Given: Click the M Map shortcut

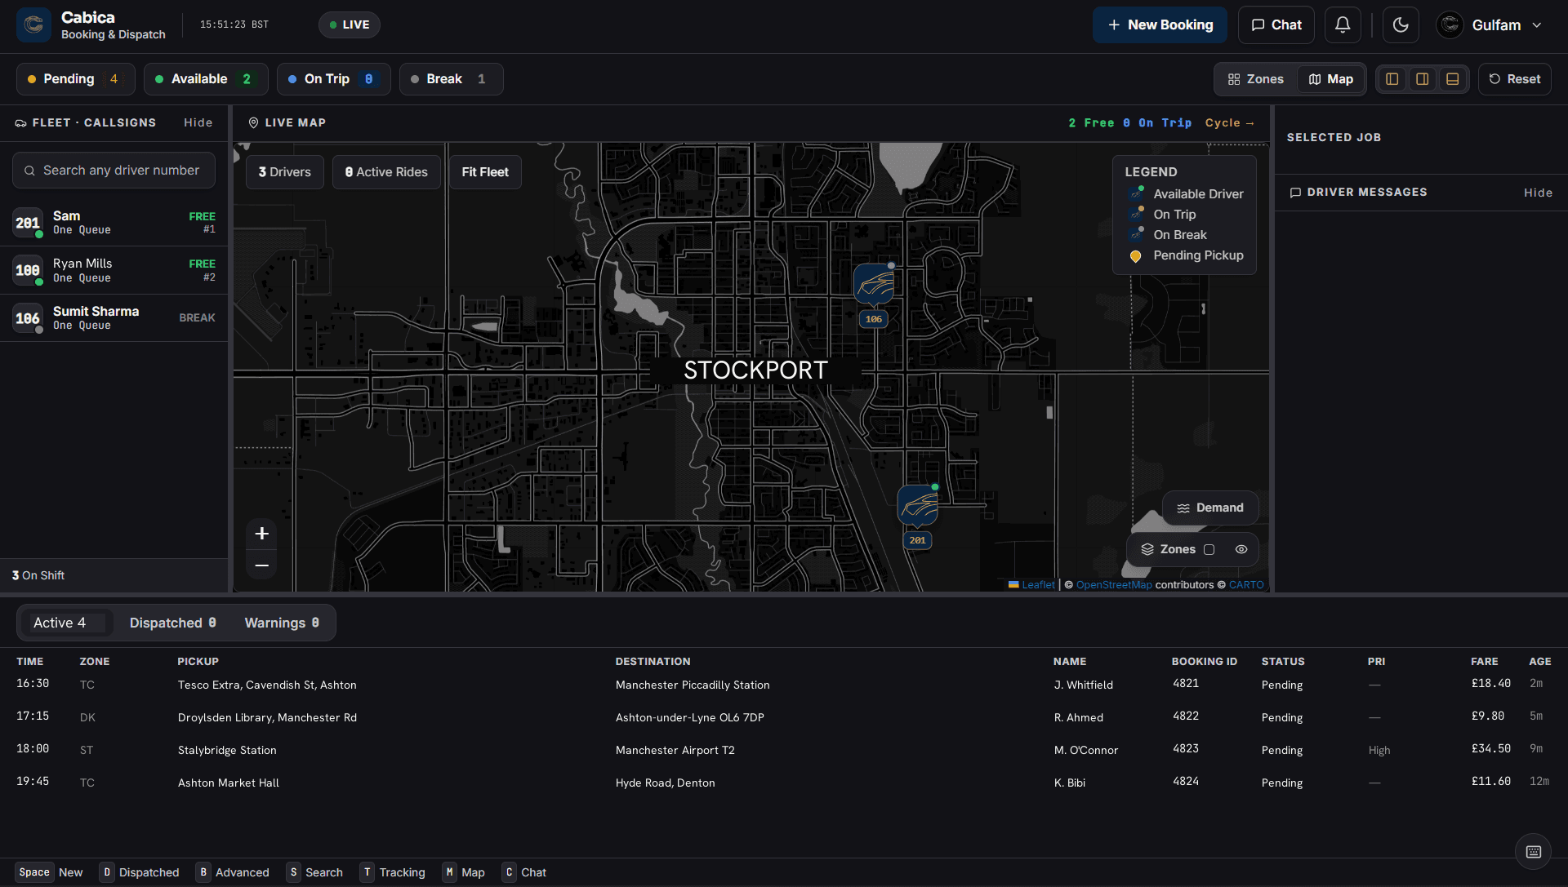Looking at the screenshot, I should click(464, 872).
